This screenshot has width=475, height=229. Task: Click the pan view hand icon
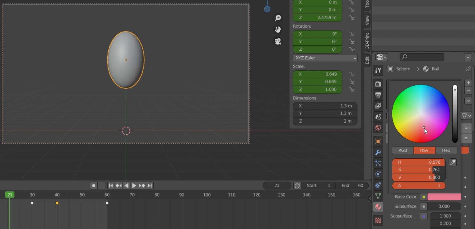[278, 30]
